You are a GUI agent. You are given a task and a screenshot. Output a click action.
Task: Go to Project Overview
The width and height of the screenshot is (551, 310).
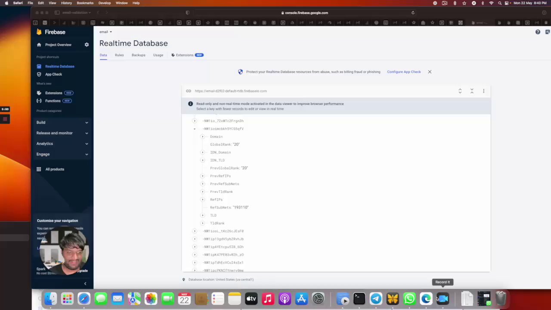pos(58,45)
